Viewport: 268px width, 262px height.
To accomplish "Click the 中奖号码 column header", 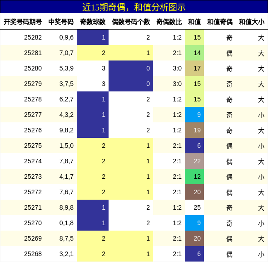I will pyautogui.click(x=61, y=22).
